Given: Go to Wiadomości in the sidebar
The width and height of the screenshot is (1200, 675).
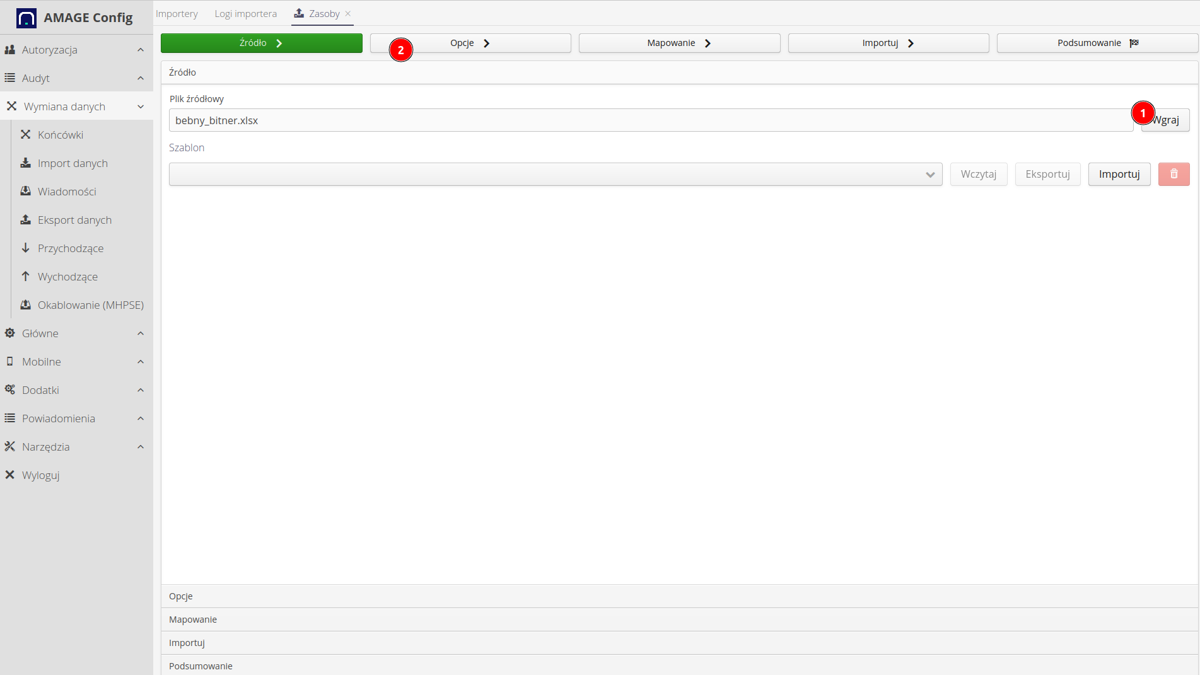Looking at the screenshot, I should (x=67, y=192).
